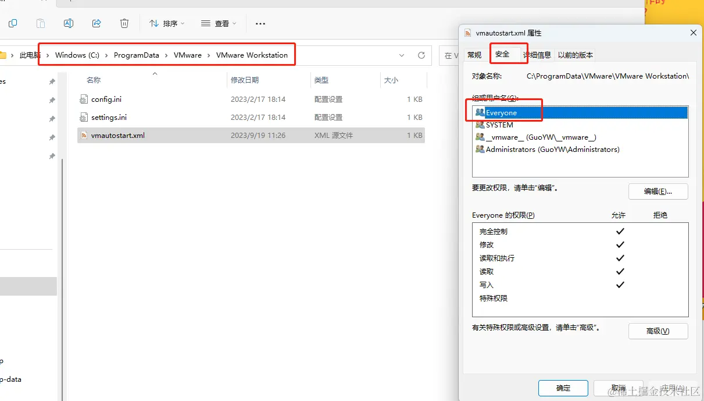Click the 写入 permission row
This screenshot has height=401, width=704.
(x=580, y=285)
